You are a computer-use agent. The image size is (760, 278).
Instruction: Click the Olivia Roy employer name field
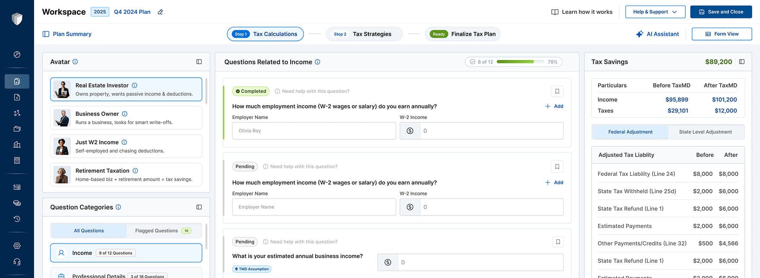click(314, 131)
